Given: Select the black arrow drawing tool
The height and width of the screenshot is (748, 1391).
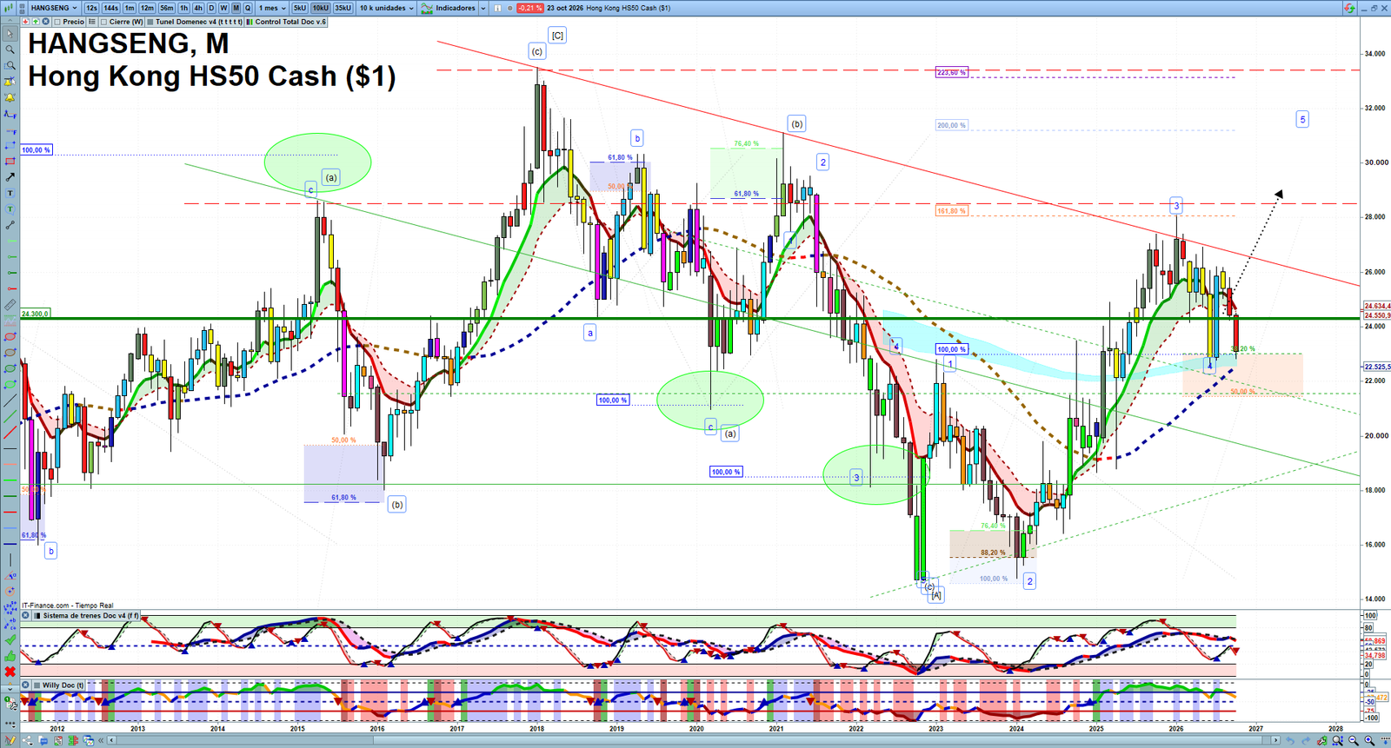Looking at the screenshot, I should [10, 176].
